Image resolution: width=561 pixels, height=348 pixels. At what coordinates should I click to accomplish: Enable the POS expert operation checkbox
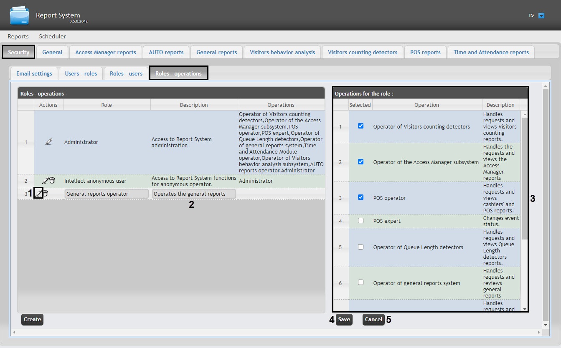click(360, 221)
